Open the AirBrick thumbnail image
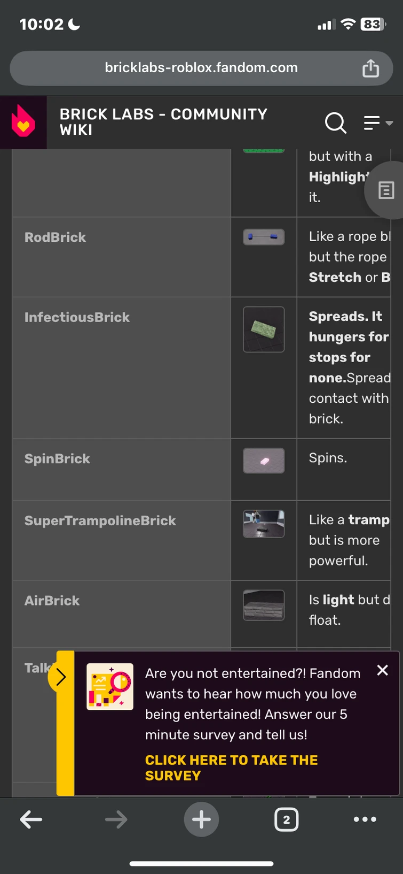This screenshot has height=874, width=403. 264,605
